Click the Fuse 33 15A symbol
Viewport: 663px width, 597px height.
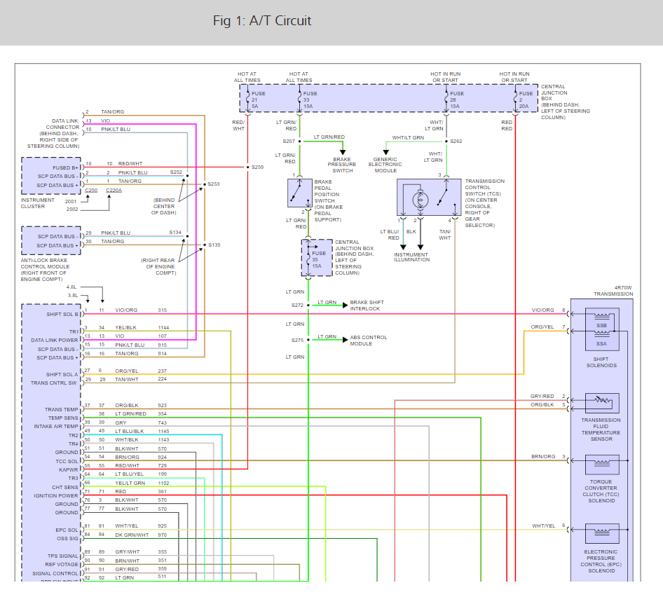300,99
